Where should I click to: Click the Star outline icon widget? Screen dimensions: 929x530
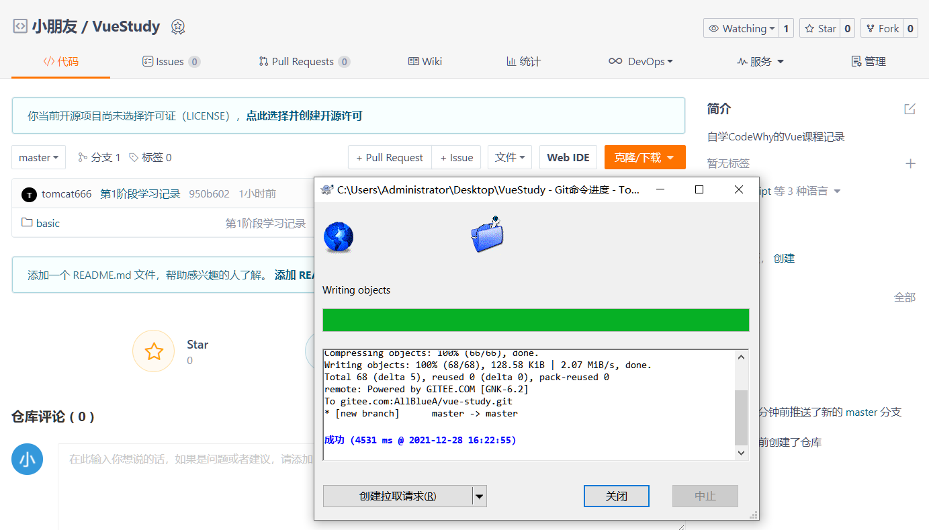click(153, 351)
